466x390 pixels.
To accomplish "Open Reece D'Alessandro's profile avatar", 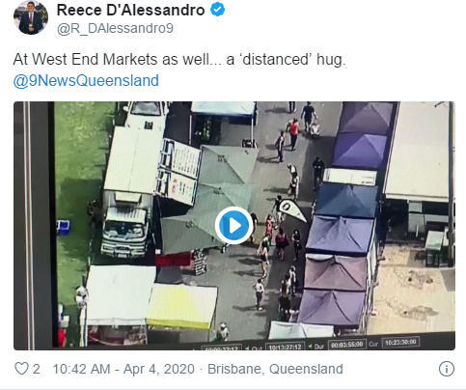I will tap(31, 17).
